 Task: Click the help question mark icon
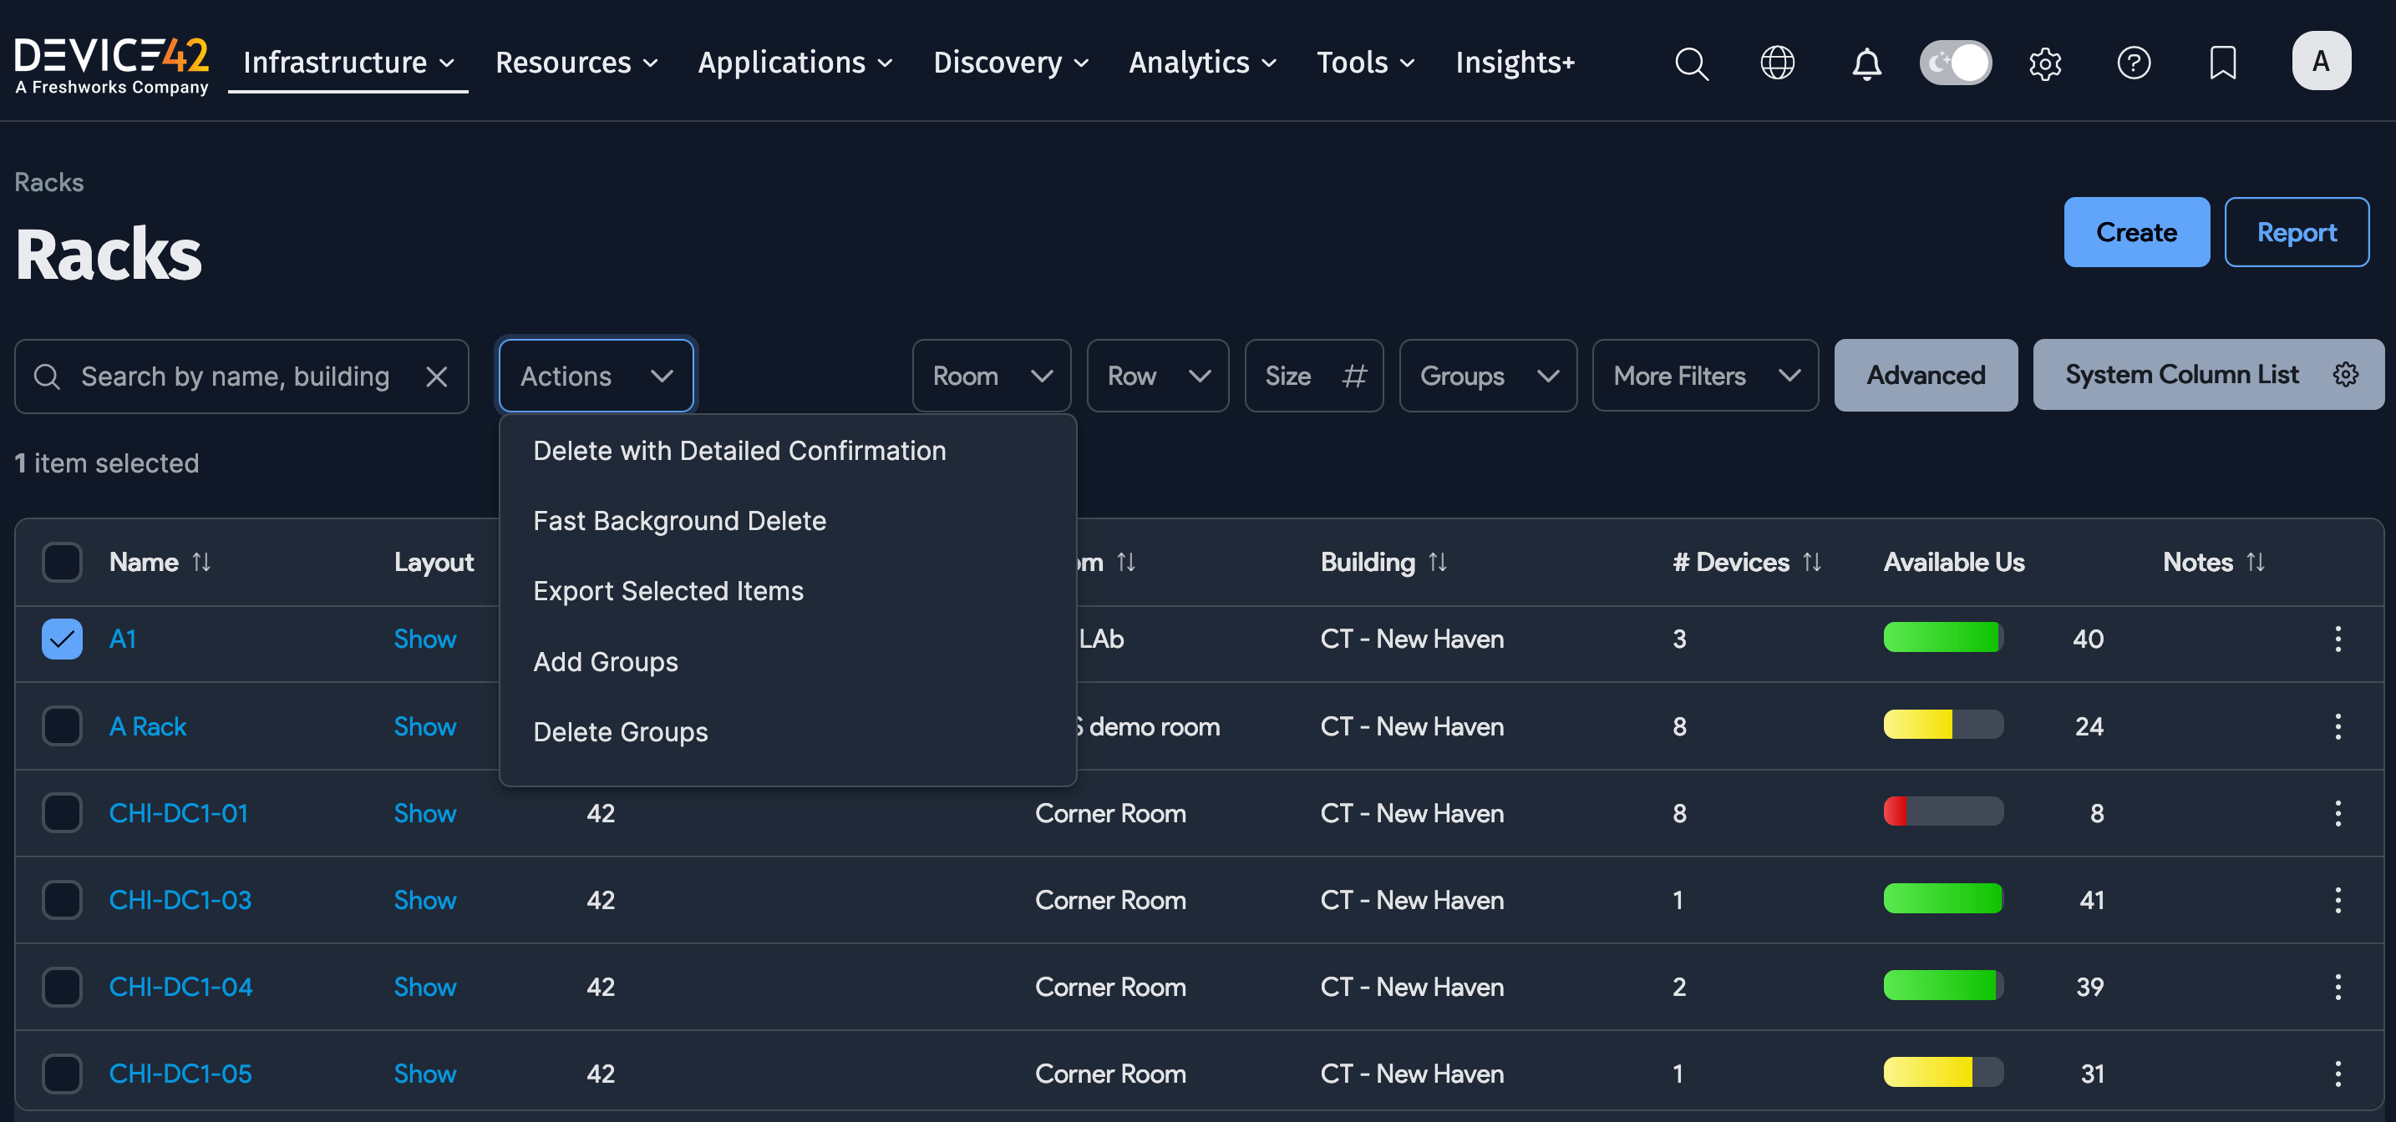click(x=2135, y=63)
